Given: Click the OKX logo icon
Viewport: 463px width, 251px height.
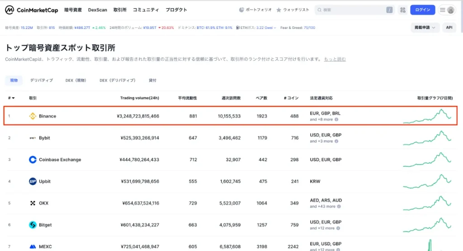Looking at the screenshot, I should click(33, 203).
